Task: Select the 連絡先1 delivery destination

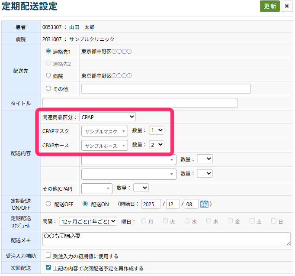Action: tap(48, 51)
